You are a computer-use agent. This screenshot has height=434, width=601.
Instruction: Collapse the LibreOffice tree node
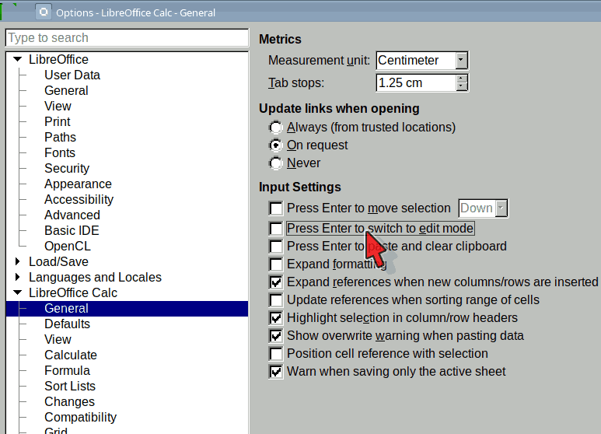click(x=18, y=59)
